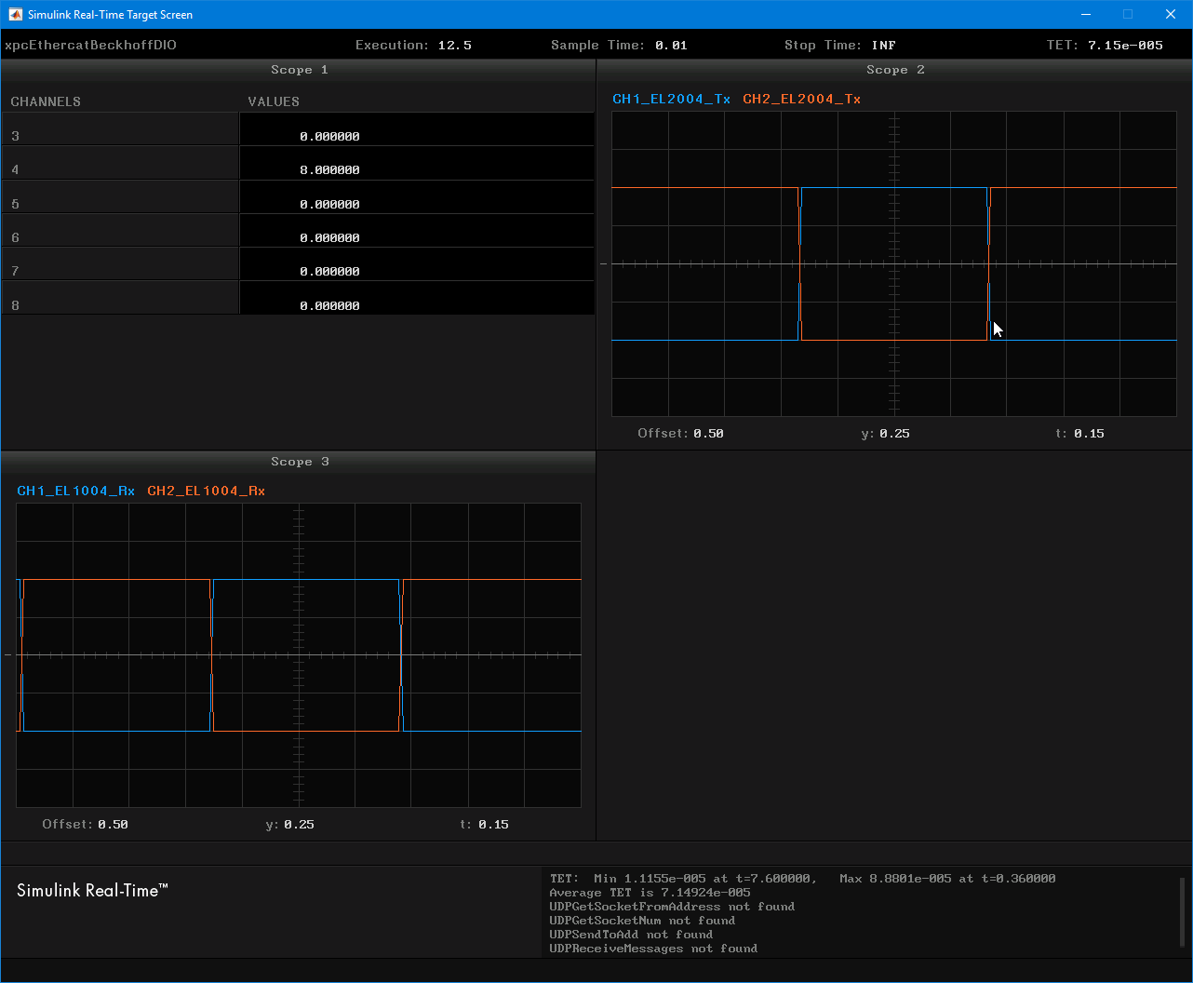Minimize the Target Screen window

coord(1085,15)
